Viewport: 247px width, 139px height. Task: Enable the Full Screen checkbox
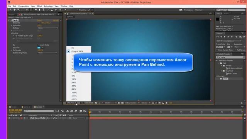[x=236, y=50]
